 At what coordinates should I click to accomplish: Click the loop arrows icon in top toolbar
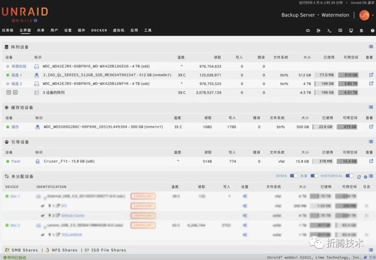[x=308, y=30]
